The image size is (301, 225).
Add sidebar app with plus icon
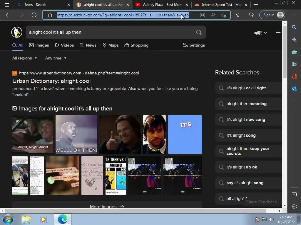(294, 102)
